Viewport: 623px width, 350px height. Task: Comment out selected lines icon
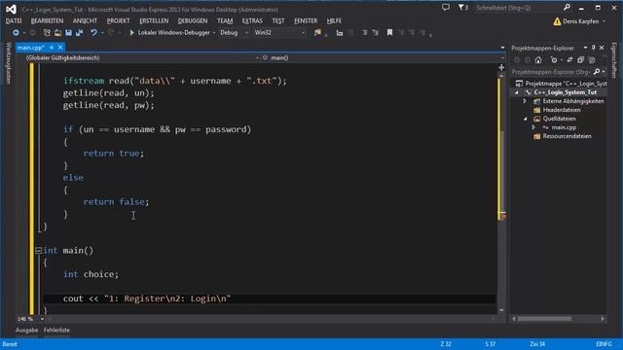pos(364,32)
